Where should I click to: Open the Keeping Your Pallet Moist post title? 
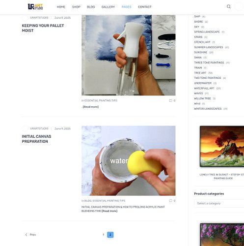click(x=43, y=28)
